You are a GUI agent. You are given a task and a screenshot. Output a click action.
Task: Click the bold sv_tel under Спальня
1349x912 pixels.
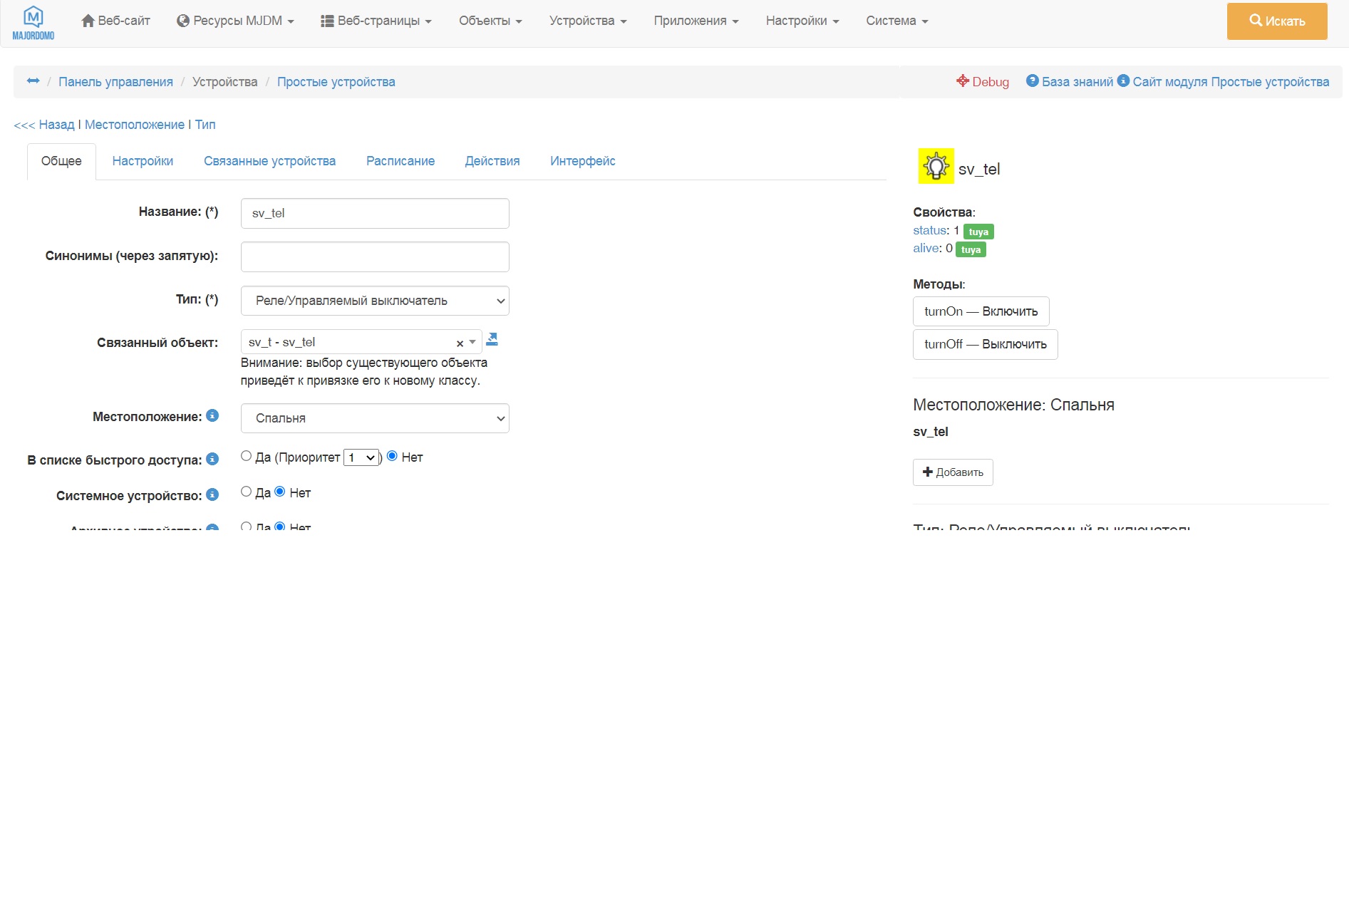point(931,432)
